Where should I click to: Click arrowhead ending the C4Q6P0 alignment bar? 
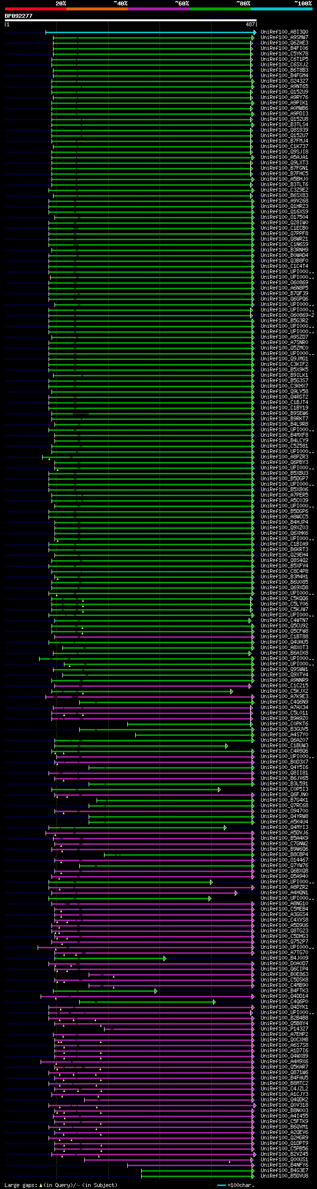pos(214,1002)
